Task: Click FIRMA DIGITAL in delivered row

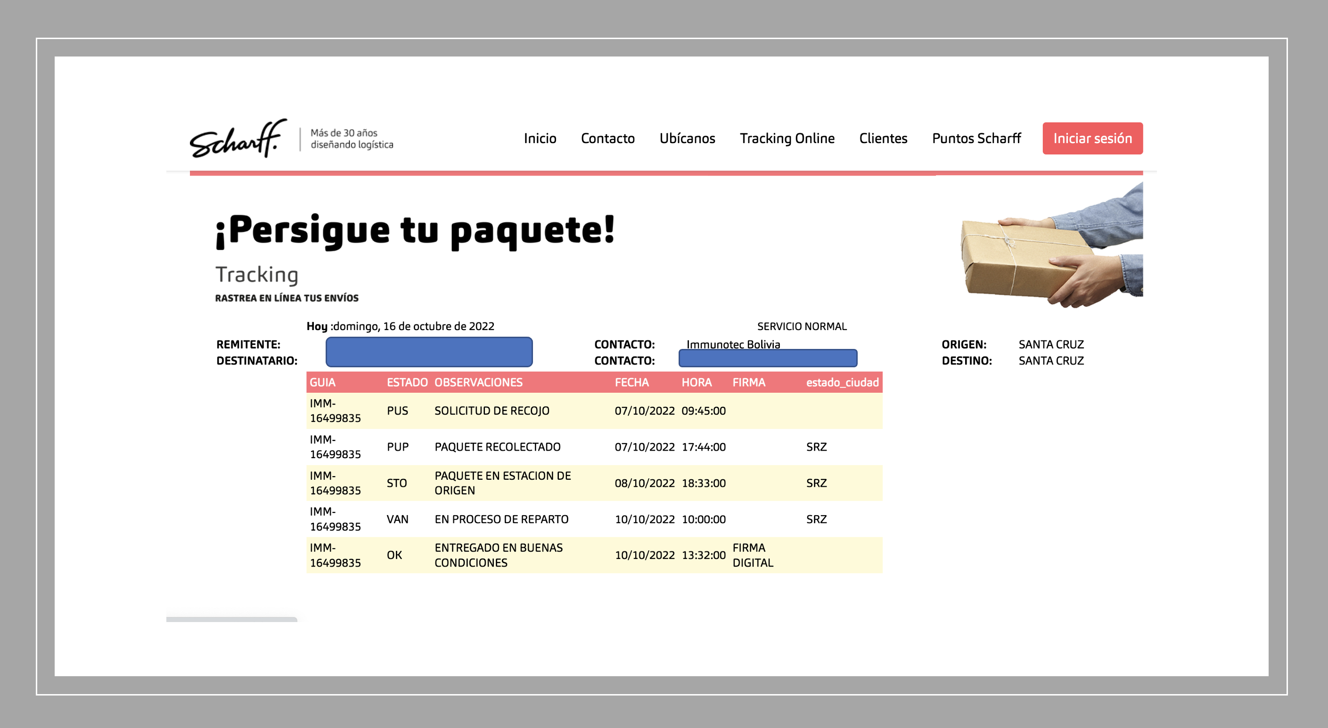Action: pos(752,555)
